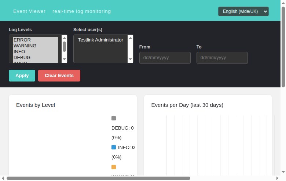
Task: Click the Log Levels list scrollbar thumb
Action: click(64, 47)
